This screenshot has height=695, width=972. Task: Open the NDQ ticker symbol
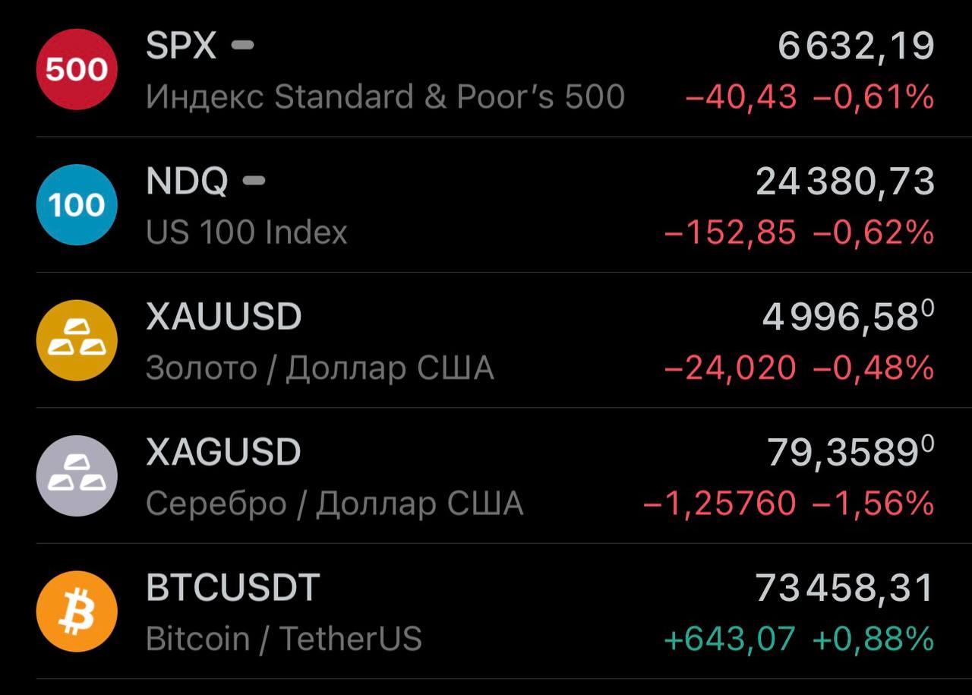187,182
